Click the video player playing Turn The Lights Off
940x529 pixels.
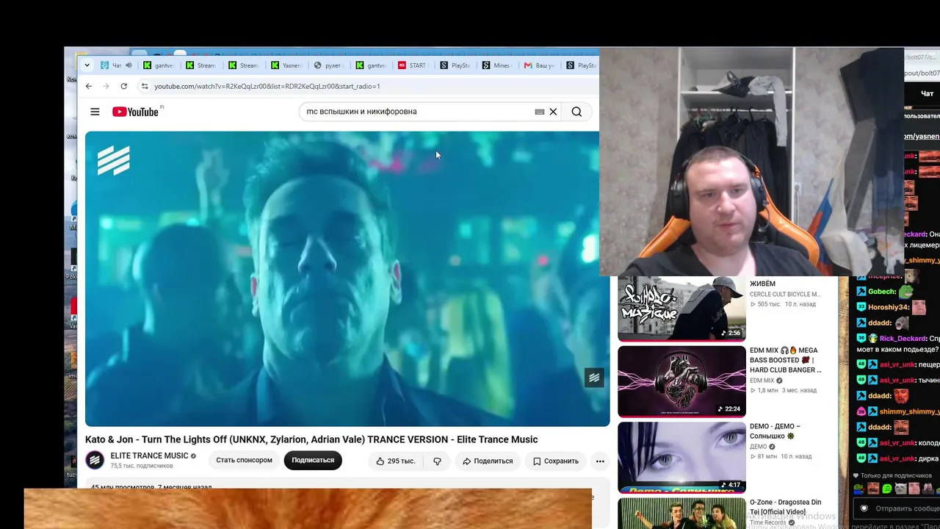click(347, 278)
